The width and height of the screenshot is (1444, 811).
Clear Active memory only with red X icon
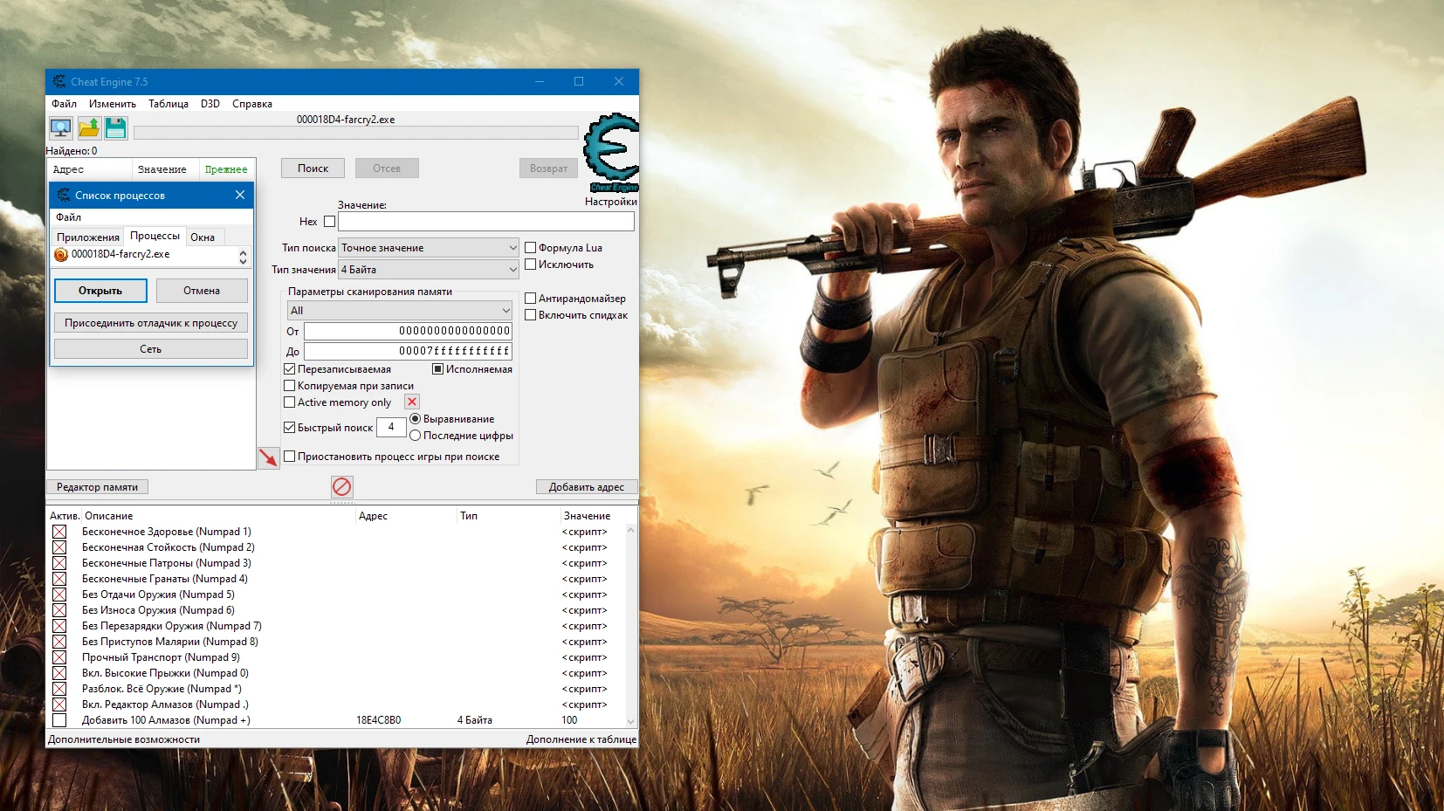point(411,402)
